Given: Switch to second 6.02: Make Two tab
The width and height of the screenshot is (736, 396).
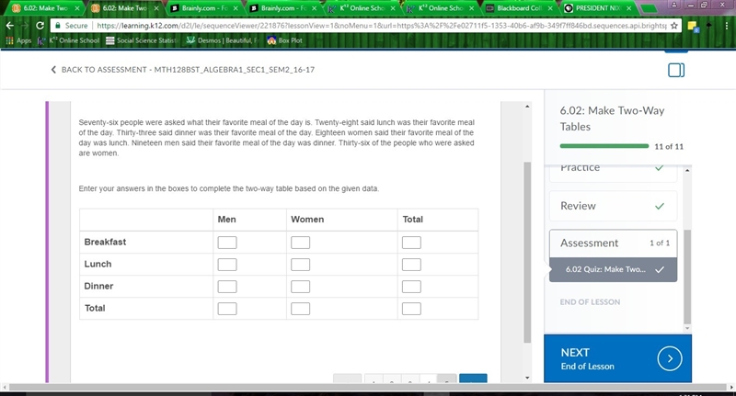Looking at the screenshot, I should tap(125, 8).
